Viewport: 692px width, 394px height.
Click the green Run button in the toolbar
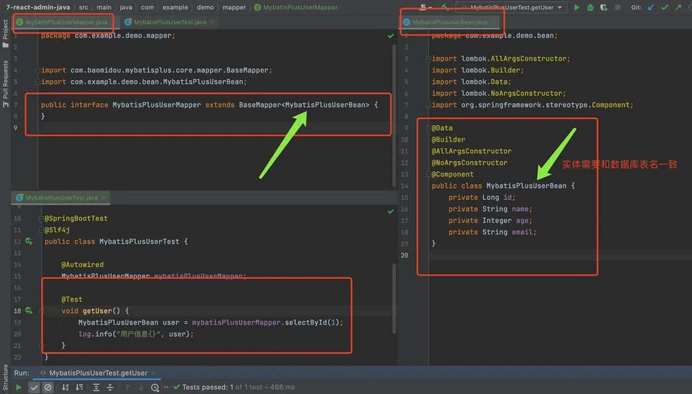(x=577, y=8)
